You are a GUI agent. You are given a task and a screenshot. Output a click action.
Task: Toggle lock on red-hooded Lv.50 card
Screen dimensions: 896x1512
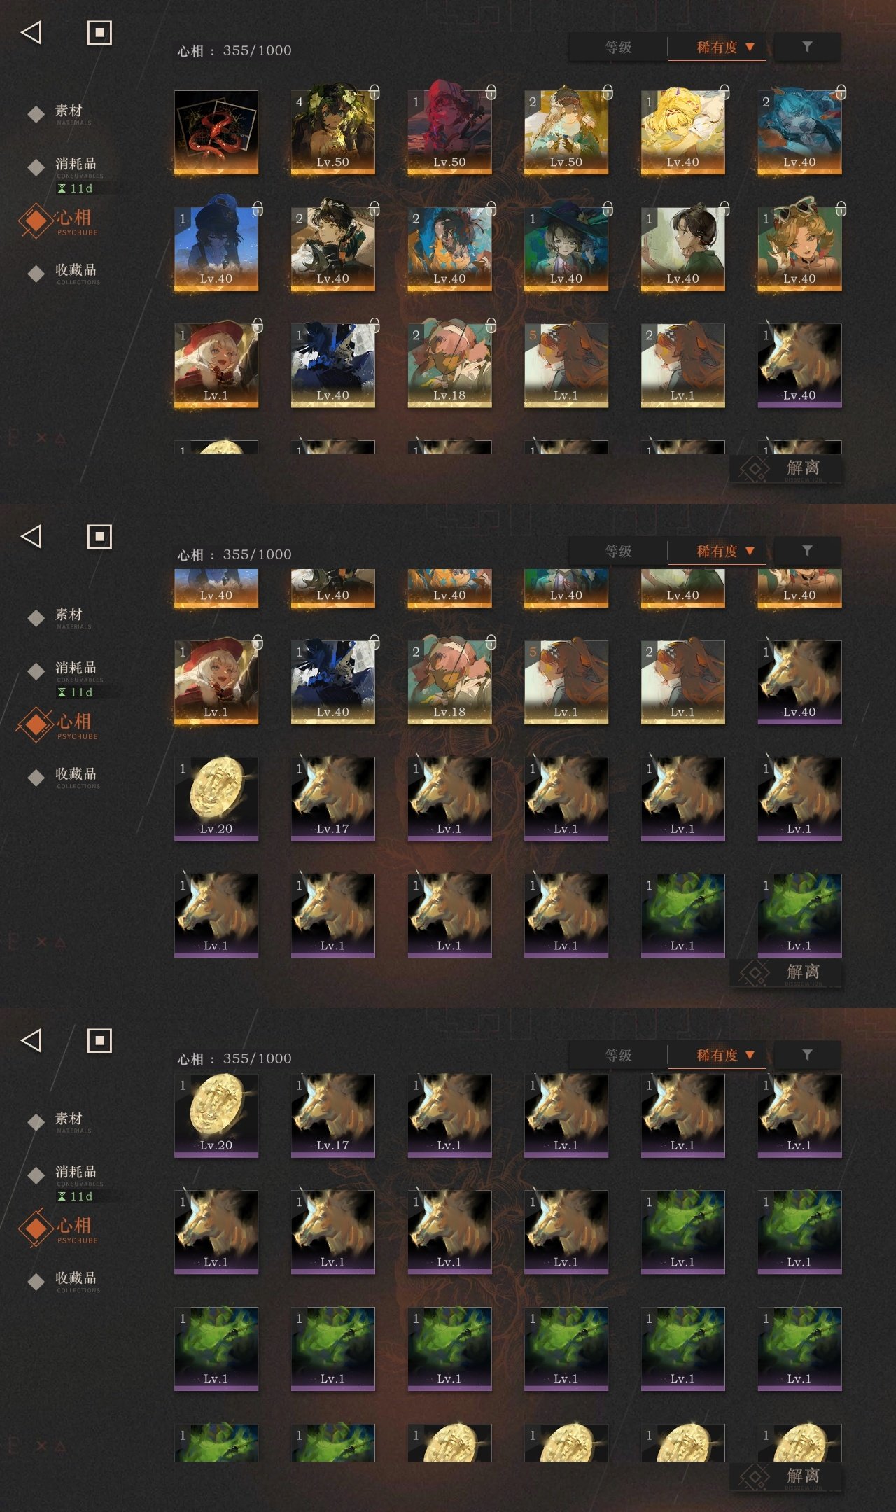click(491, 92)
